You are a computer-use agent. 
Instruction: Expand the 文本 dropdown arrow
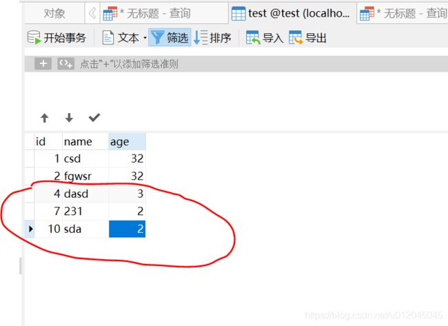[145, 38]
